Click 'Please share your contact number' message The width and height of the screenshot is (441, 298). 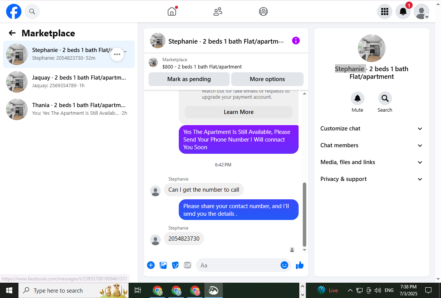click(x=238, y=210)
